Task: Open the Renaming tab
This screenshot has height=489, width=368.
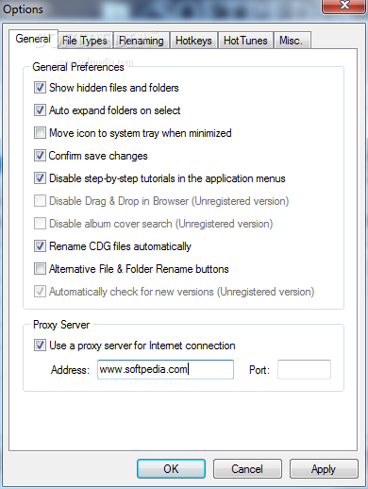Action: tap(142, 41)
